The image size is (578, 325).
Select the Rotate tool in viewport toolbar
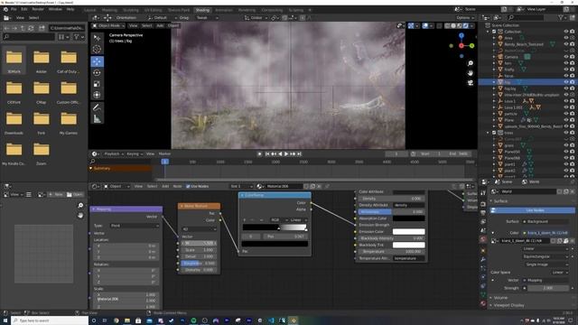tap(97, 72)
